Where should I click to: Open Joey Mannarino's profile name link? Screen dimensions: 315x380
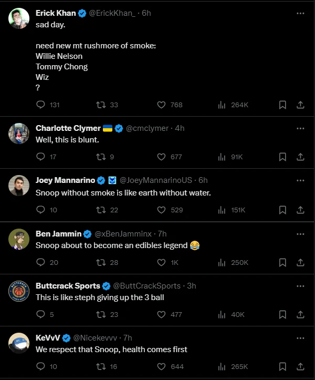tap(65, 180)
